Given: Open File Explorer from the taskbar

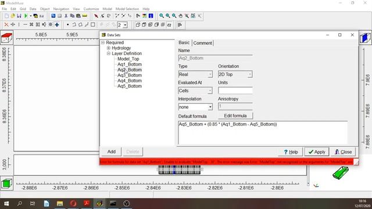Looking at the screenshot, I should click(60, 204).
